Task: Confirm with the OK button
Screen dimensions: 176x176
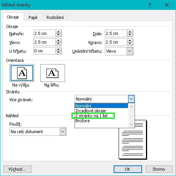Action: 128,169
